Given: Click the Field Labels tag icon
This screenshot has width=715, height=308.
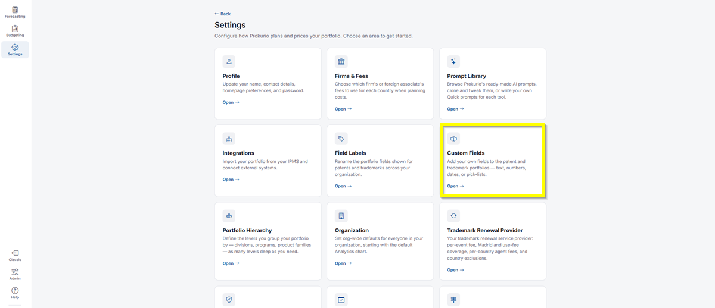Looking at the screenshot, I should [x=341, y=139].
